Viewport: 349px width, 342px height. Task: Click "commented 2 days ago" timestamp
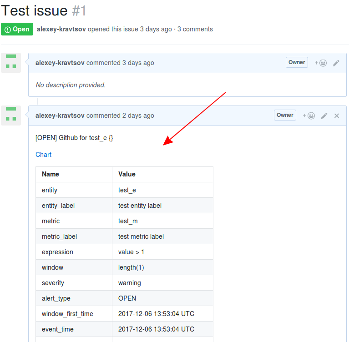(x=120, y=116)
